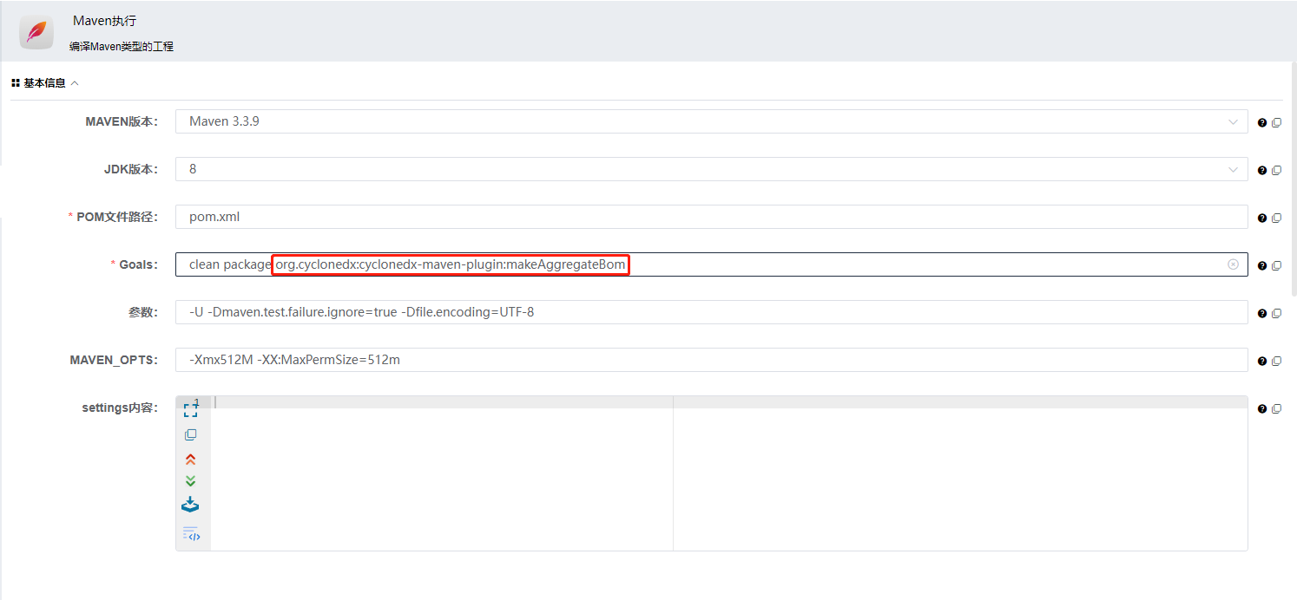The height and width of the screenshot is (600, 1297).
Task: Click copy icon for POM文件路径 row
Action: [1276, 218]
